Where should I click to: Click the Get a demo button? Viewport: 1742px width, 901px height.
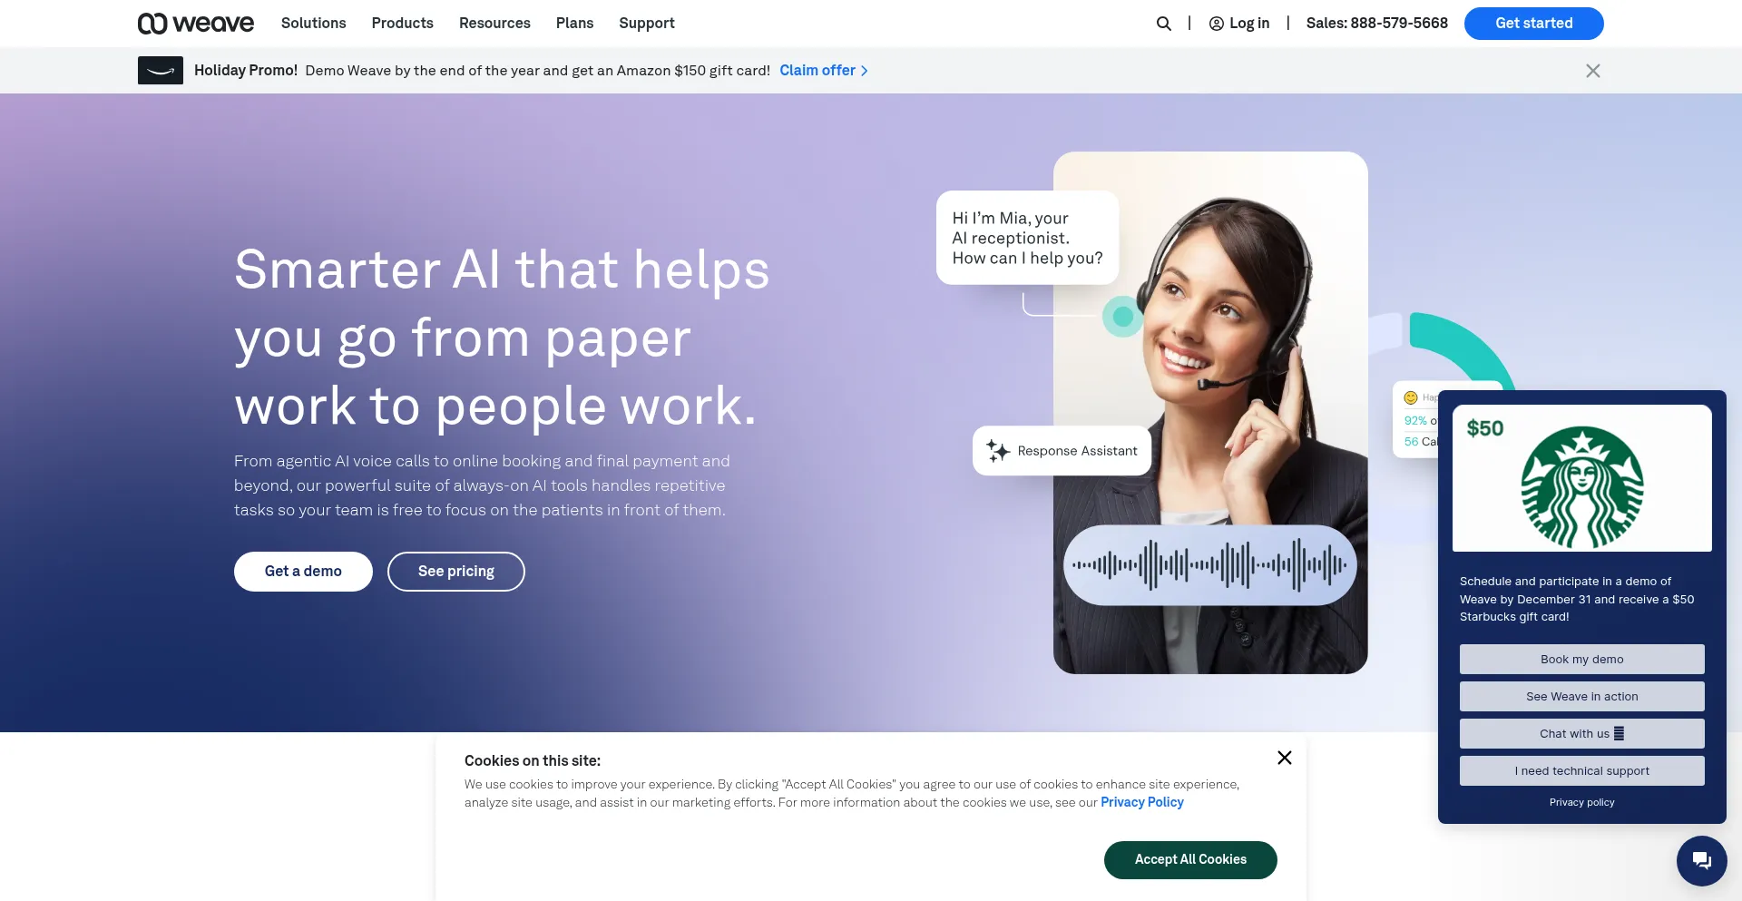[x=303, y=572]
